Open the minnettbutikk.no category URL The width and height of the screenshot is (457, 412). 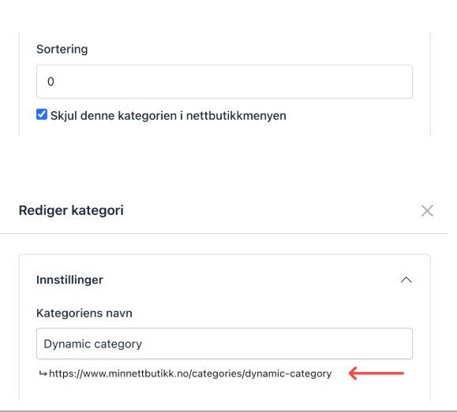190,373
